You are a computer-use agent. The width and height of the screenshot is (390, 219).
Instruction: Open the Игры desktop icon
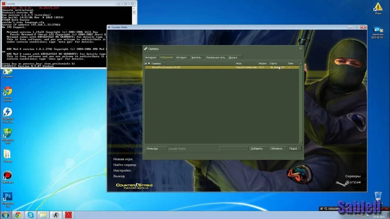[378, 8]
